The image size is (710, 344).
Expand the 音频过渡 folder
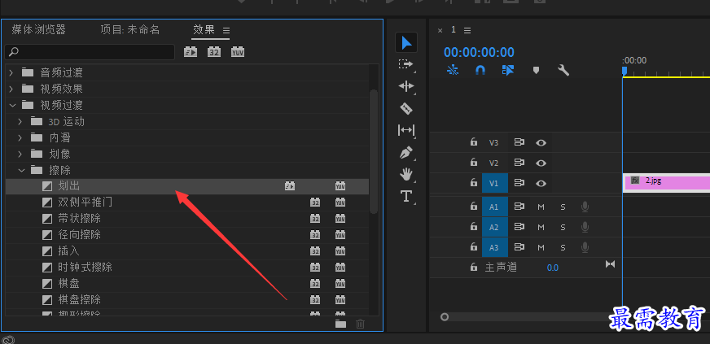coord(11,72)
